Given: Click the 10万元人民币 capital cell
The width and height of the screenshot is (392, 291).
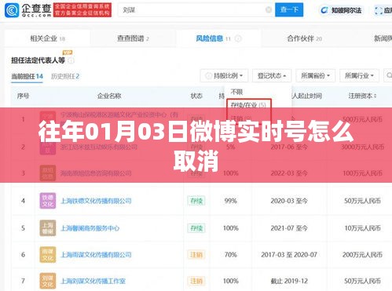Looking at the screenshot, I should tap(362, 228).
